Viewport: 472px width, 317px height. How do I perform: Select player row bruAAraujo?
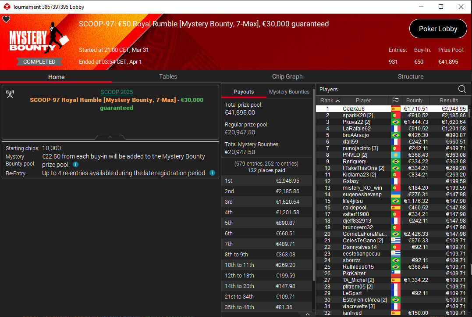392,135
